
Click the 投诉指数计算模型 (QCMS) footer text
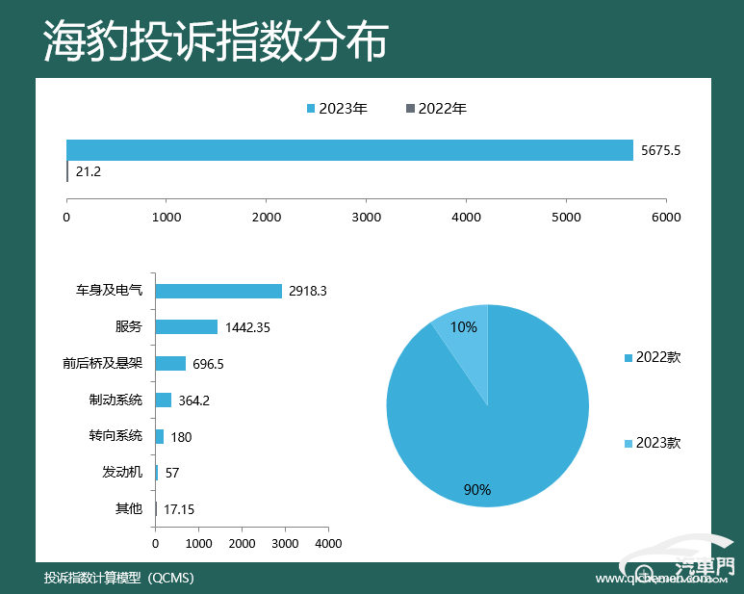point(119,578)
